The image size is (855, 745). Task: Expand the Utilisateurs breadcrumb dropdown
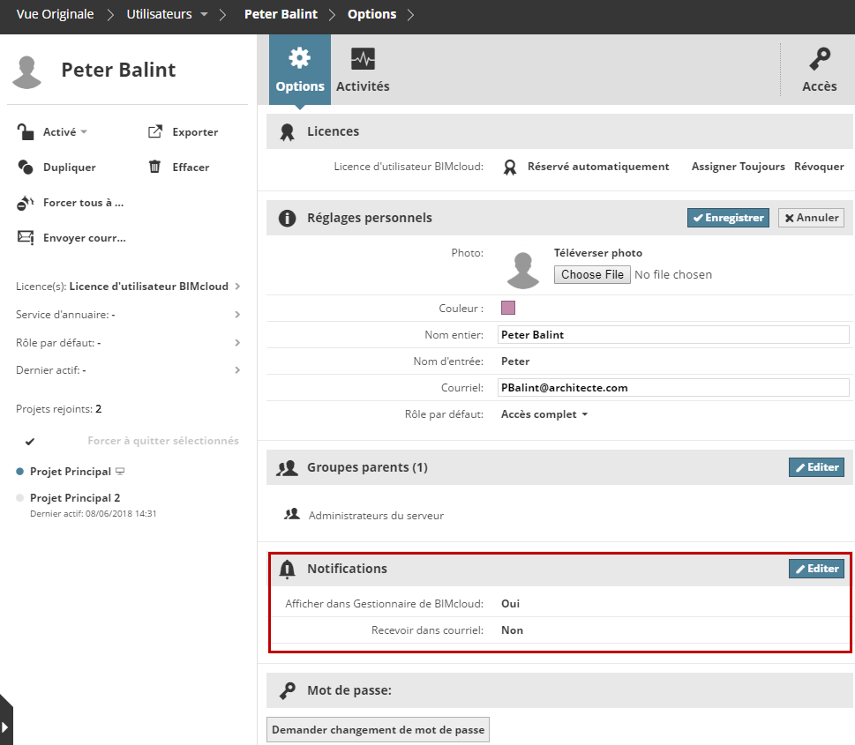click(204, 14)
